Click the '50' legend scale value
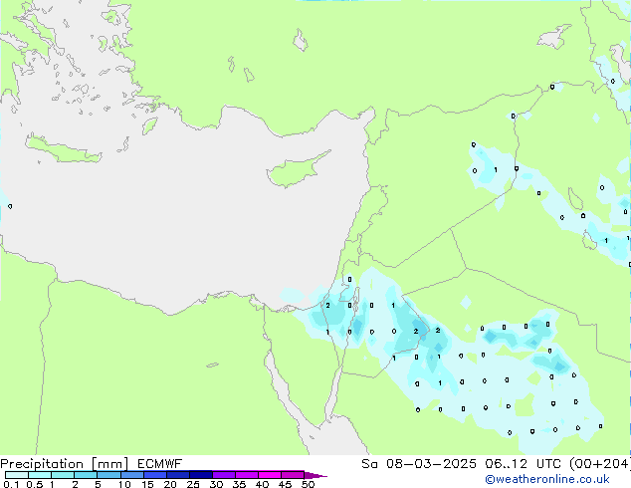The height and width of the screenshot is (488, 631). coord(308,484)
